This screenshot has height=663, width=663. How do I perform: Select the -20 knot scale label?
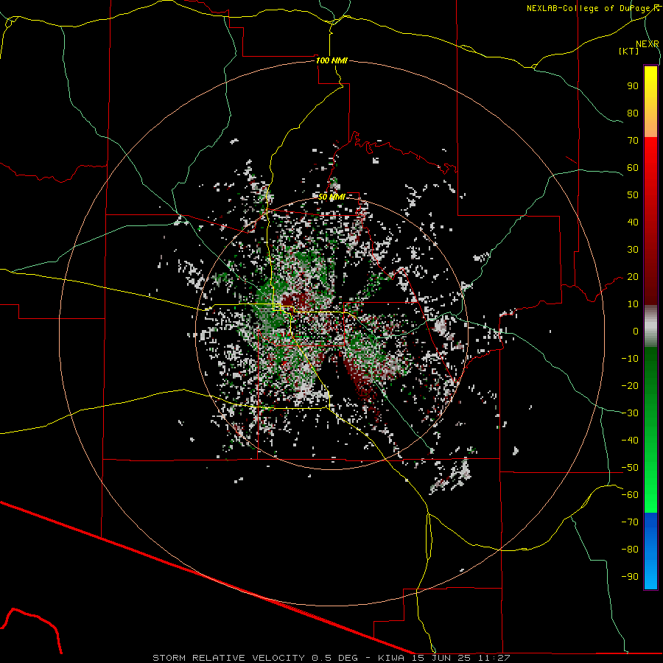(x=630, y=386)
